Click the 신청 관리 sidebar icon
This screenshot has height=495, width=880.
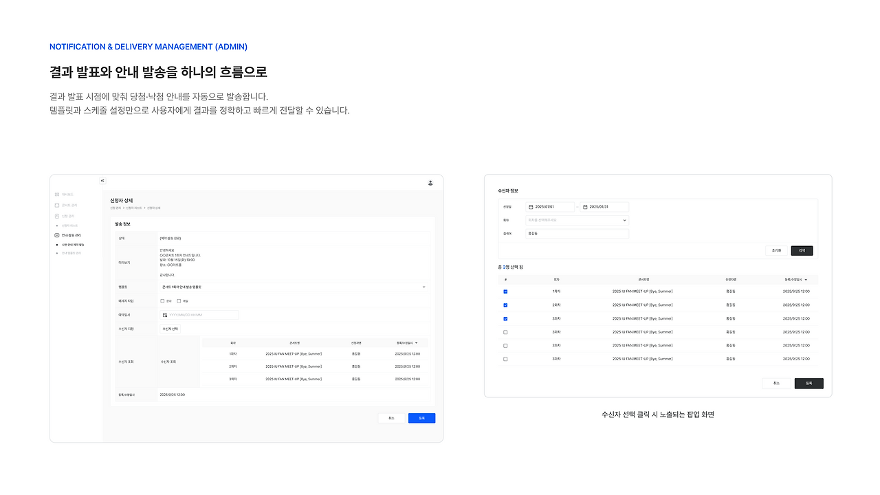[57, 216]
